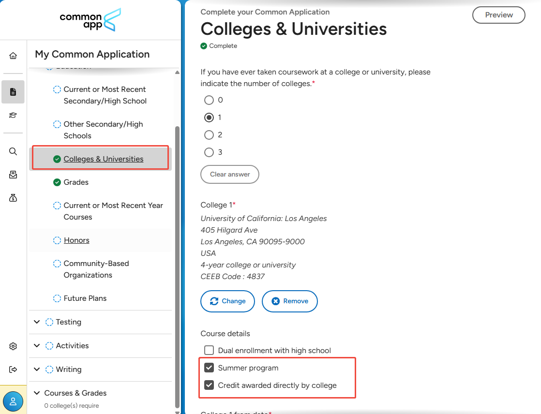
Task: Select the document application icon in sidebar
Action: pos(13,92)
